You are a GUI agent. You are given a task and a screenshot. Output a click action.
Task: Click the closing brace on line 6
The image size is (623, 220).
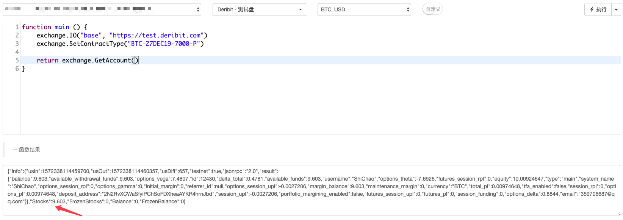[23, 69]
